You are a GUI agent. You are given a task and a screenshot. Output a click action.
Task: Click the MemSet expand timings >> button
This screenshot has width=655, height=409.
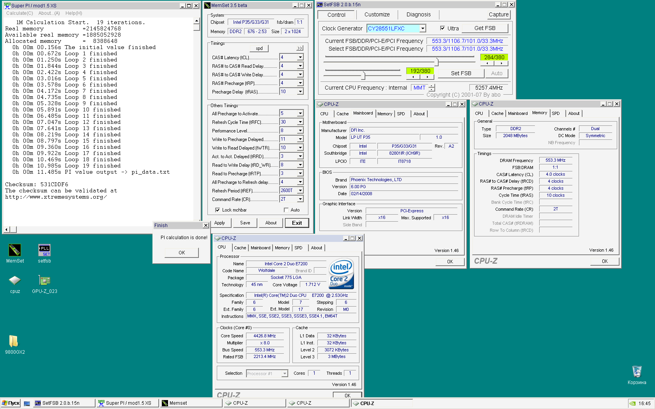click(299, 48)
